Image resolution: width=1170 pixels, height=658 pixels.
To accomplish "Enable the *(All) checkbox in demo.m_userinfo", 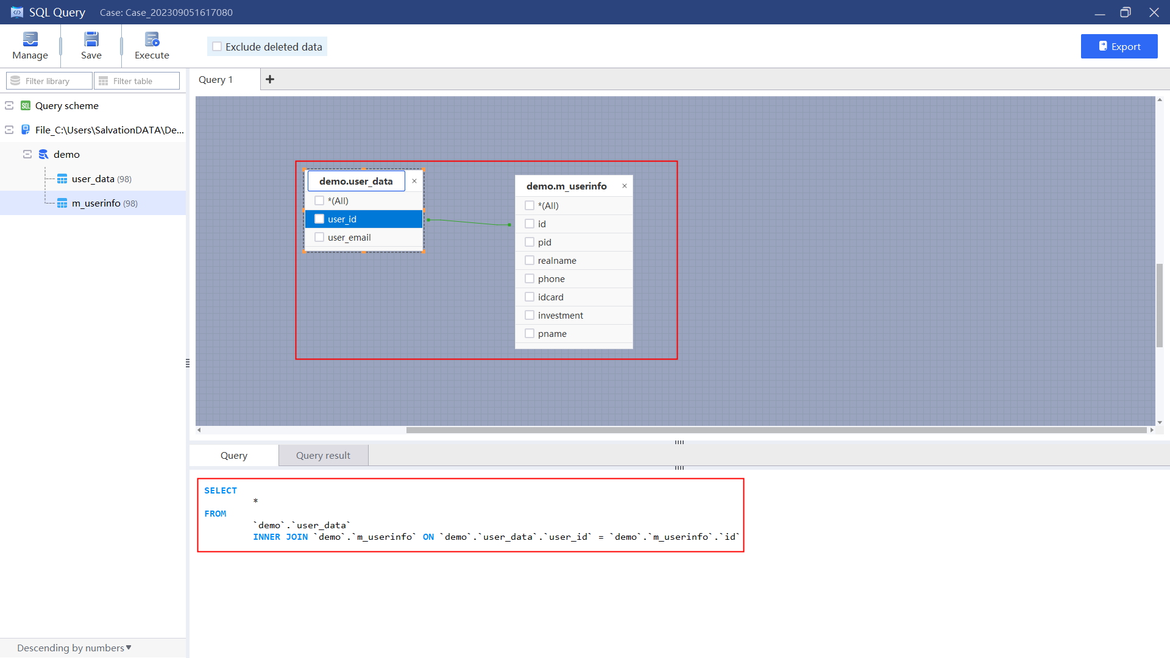I will [530, 206].
